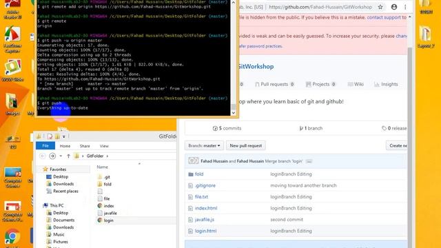Open the recent locations dropdown arrow
Image resolution: width=441 pixels, height=248 pixels.
[x=61, y=156]
